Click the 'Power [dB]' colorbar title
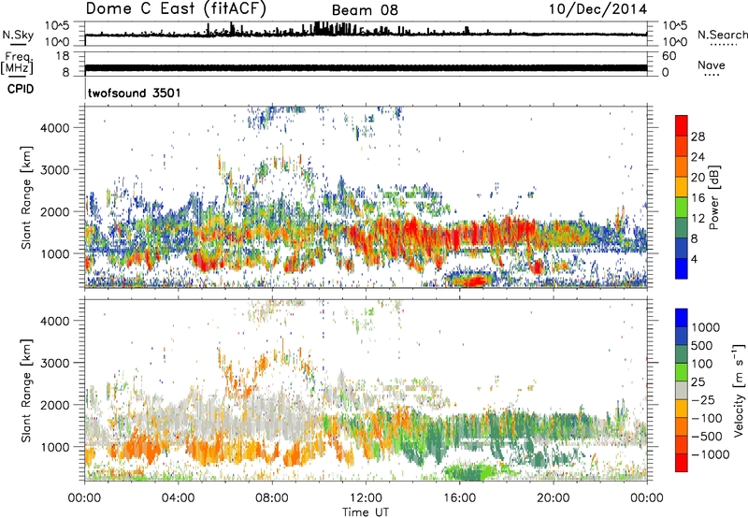 [713, 197]
